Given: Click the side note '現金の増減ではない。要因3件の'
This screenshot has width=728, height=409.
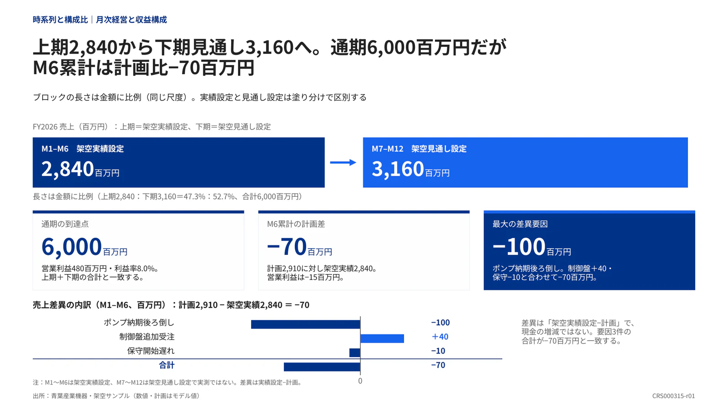Looking at the screenshot, I should tap(576, 332).
